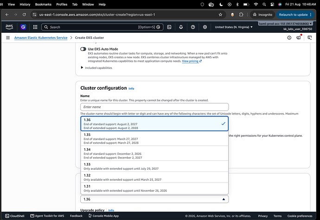Open Agent Toolkit for AWS
Image resolution: width=320 pixels, height=220 pixels.
47,216
